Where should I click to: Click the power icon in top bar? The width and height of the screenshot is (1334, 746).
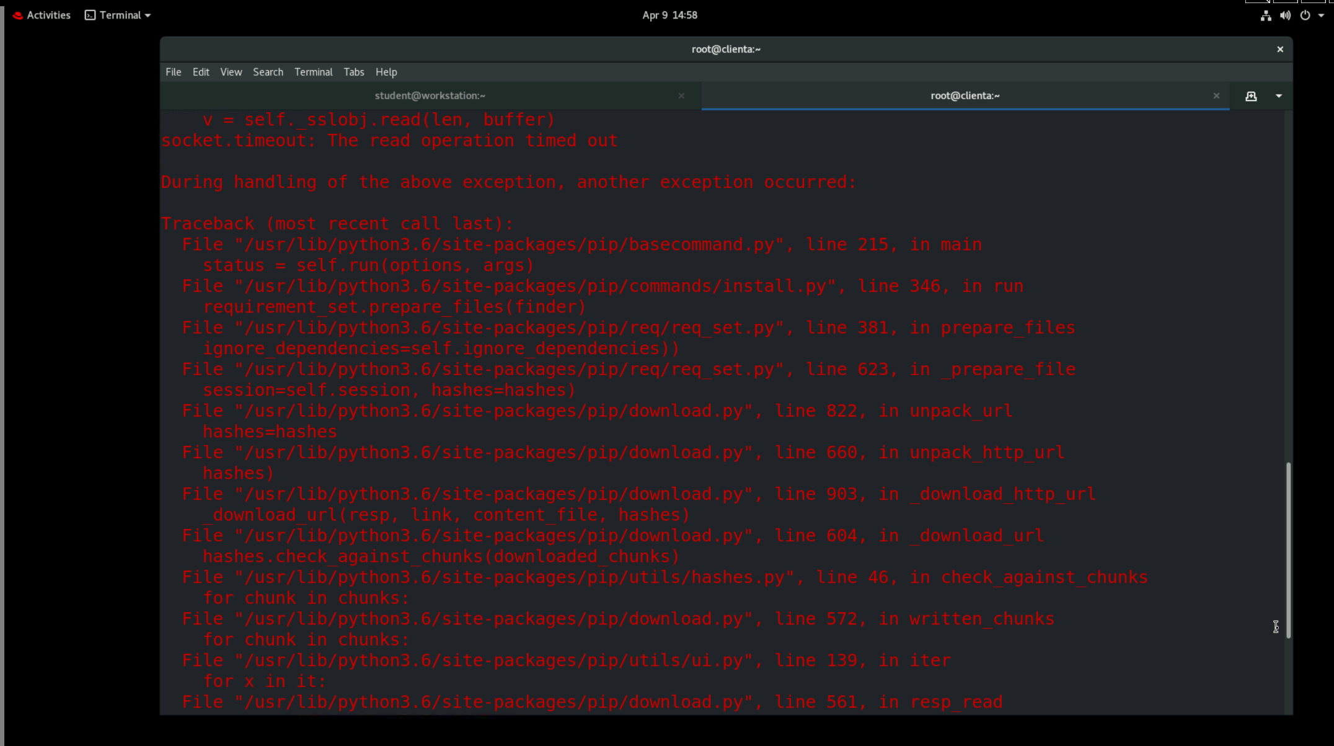point(1305,16)
